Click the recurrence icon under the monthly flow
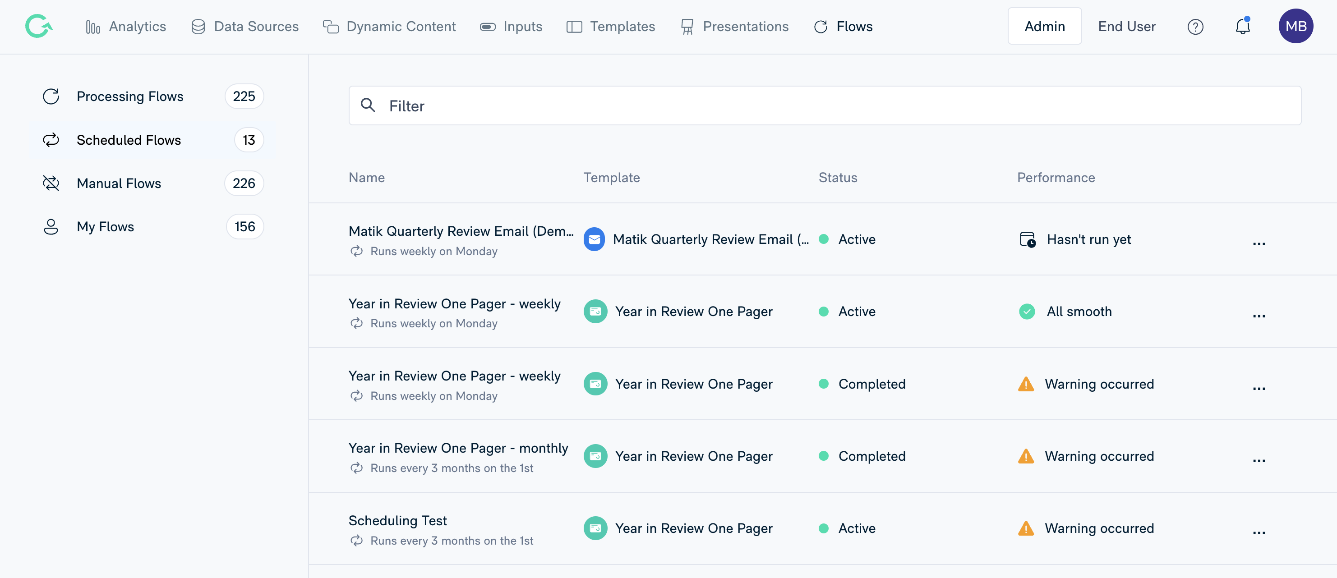1337x578 pixels. [x=356, y=468]
